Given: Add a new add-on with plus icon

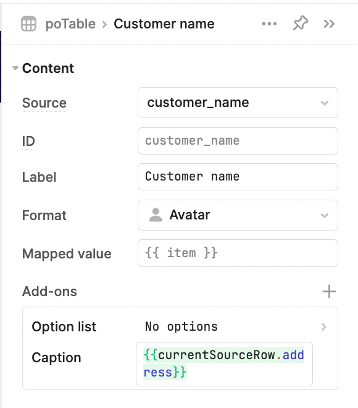Looking at the screenshot, I should coord(329,291).
